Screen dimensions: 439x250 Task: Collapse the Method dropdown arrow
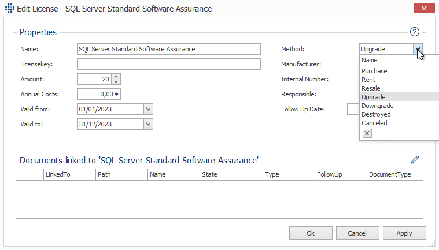point(418,49)
